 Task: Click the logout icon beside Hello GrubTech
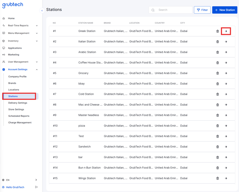[x=36, y=187]
